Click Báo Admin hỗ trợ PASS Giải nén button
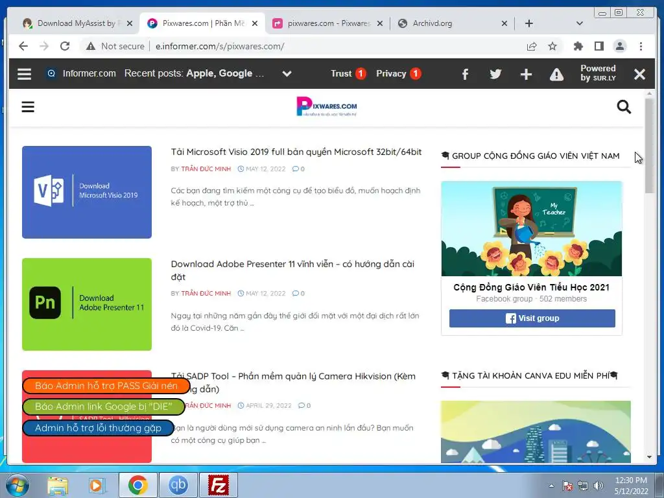The width and height of the screenshot is (664, 498). click(x=106, y=386)
